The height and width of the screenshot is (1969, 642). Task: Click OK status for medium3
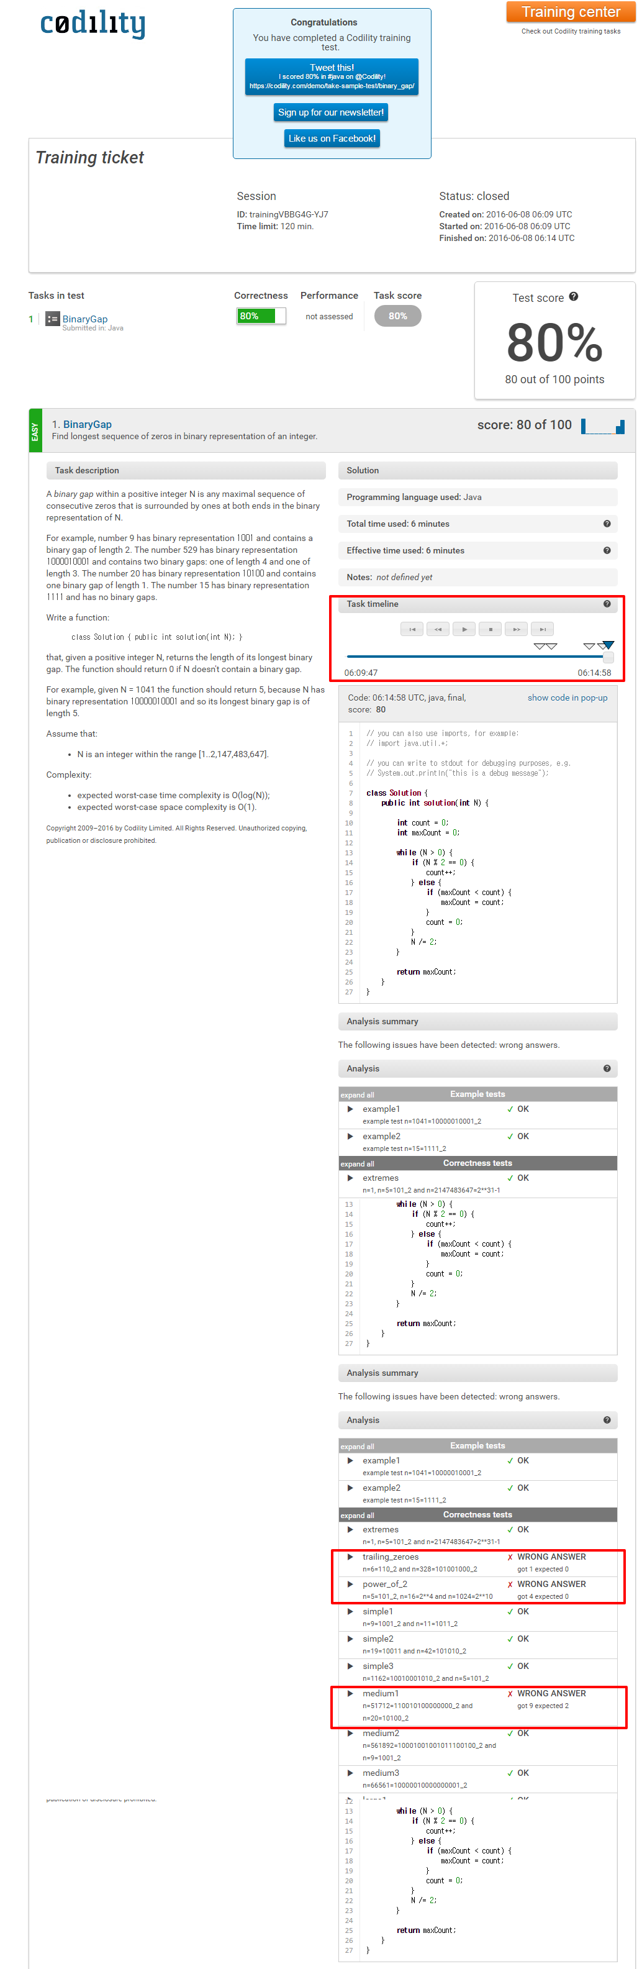click(x=523, y=1773)
